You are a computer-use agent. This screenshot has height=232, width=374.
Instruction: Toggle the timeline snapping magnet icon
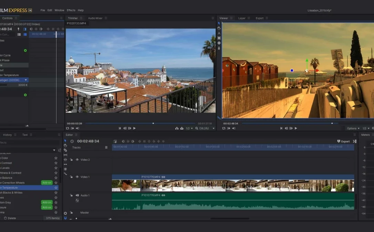(x=65, y=218)
